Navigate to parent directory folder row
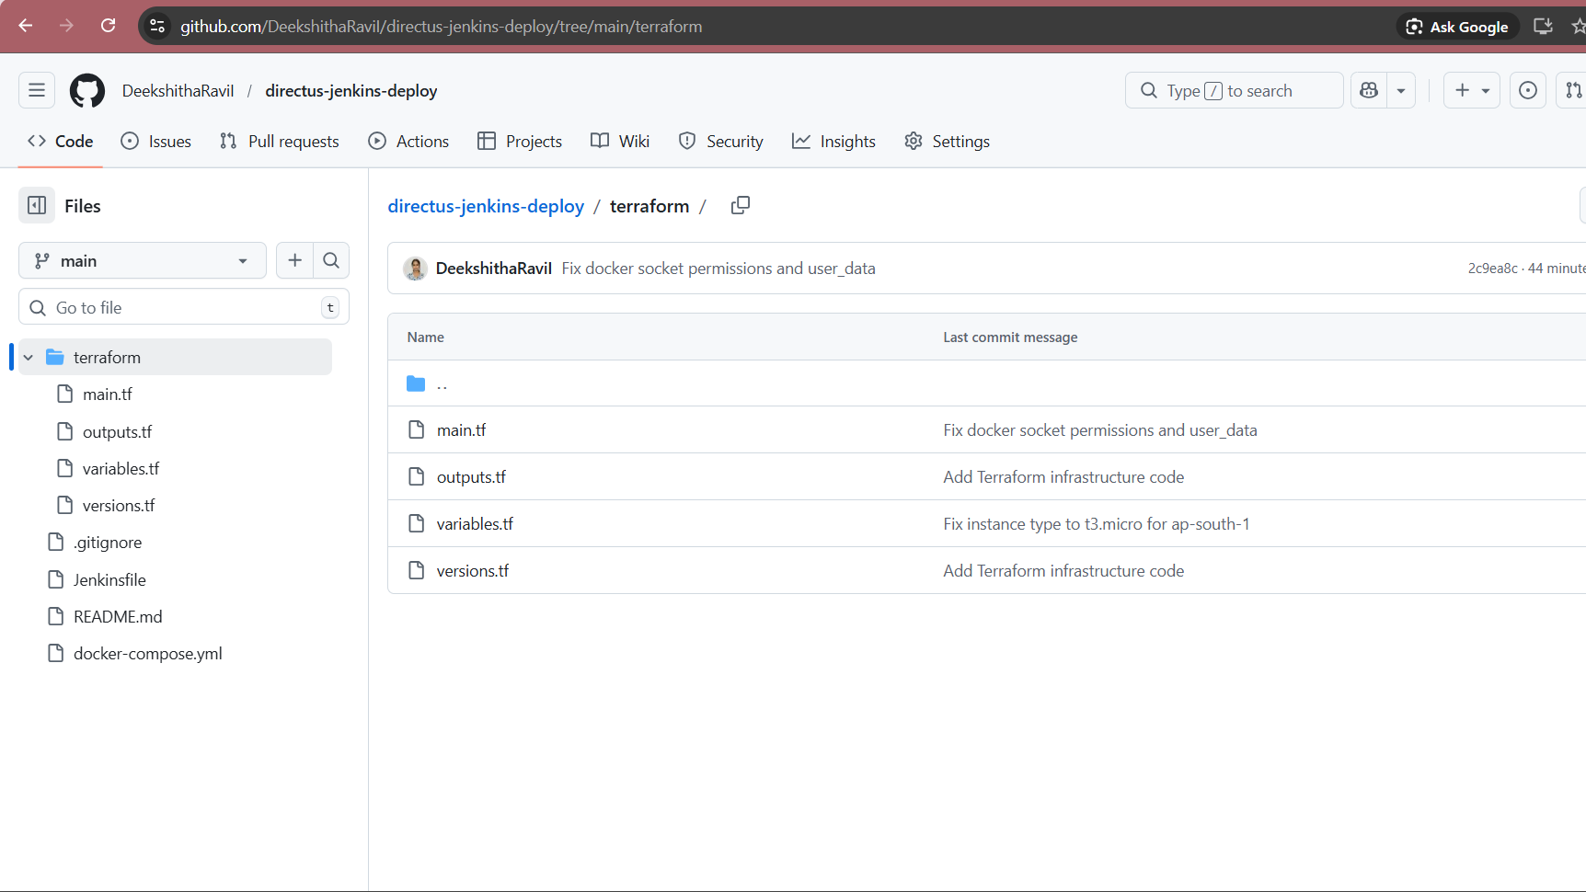The height and width of the screenshot is (892, 1586). [x=442, y=383]
